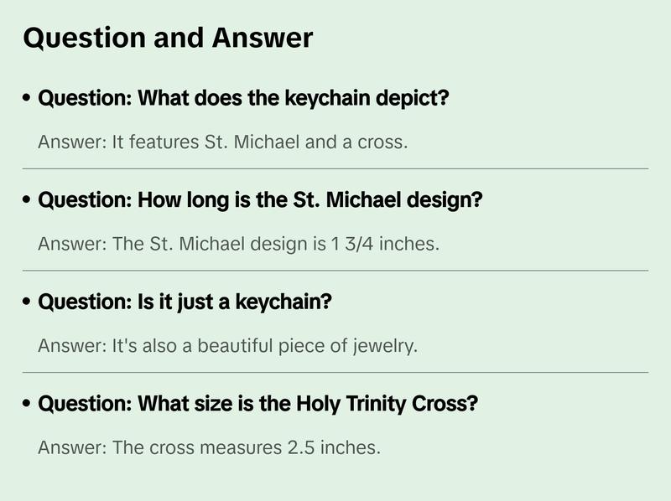The width and height of the screenshot is (671, 501).
Task: Click the "Question and Answer" heading
Action: point(168,38)
